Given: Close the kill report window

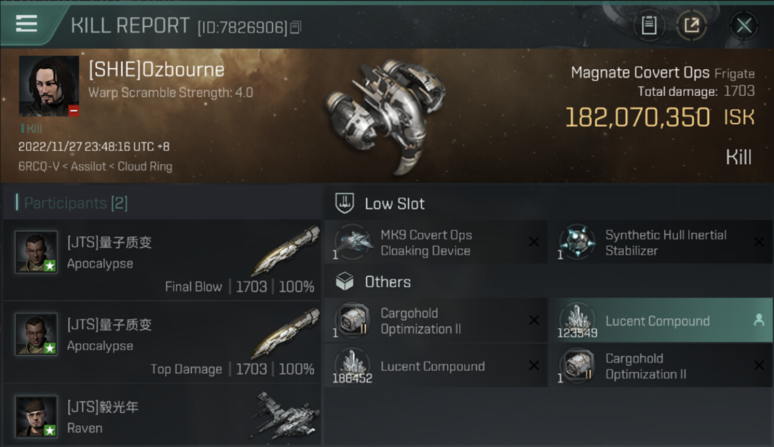Looking at the screenshot, I should [744, 26].
